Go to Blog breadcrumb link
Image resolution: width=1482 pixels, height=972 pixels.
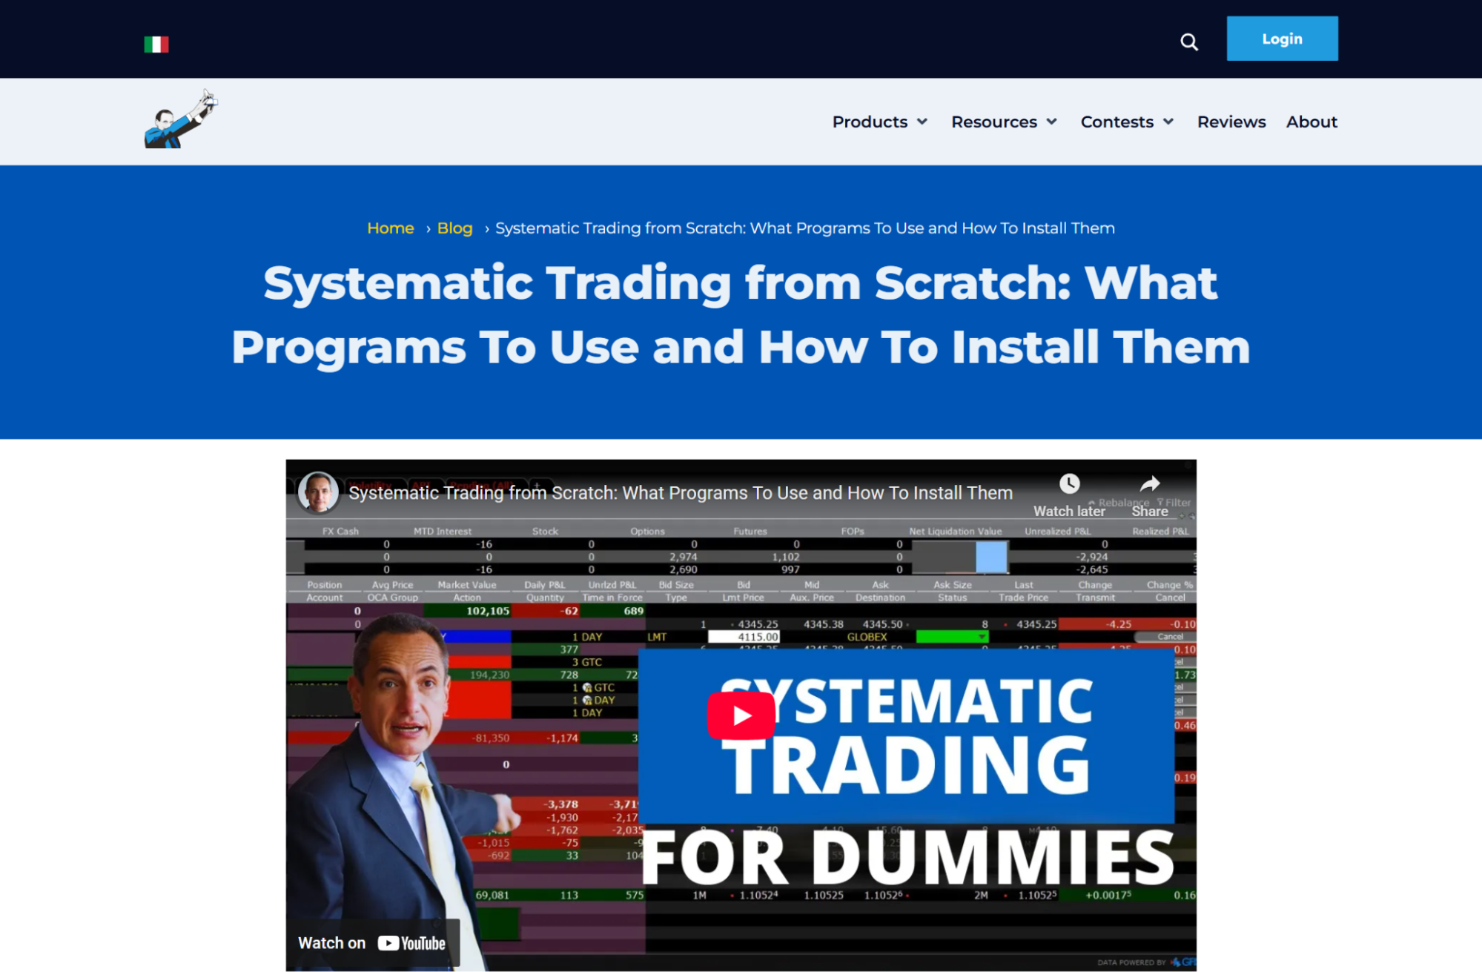coord(454,228)
